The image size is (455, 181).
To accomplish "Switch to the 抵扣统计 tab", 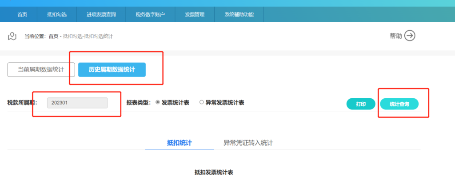I will [180, 143].
